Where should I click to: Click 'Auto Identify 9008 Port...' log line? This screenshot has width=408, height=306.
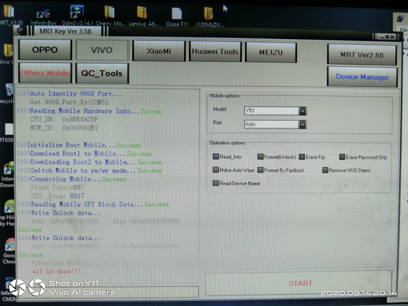pos(69,93)
